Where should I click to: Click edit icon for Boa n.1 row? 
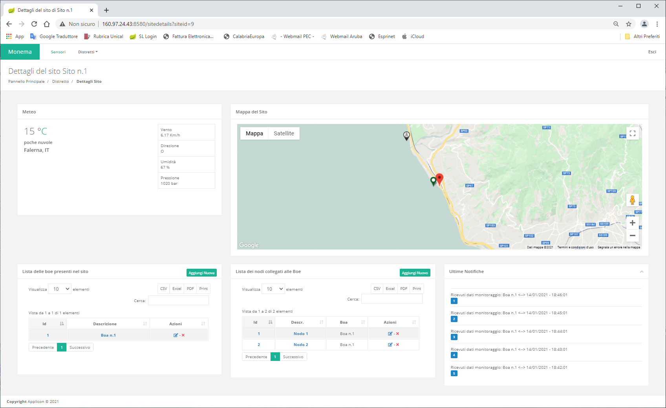click(176, 335)
